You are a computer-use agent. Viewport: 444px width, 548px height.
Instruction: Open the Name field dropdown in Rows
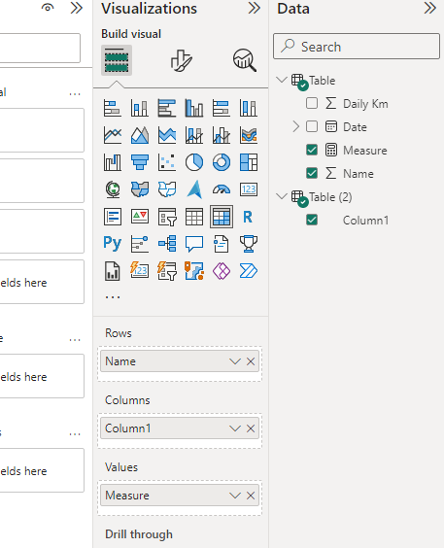tap(235, 361)
